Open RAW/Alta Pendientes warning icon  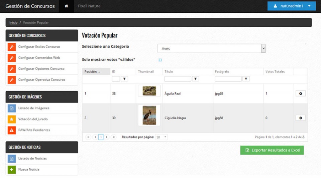pyautogui.click(x=12, y=130)
